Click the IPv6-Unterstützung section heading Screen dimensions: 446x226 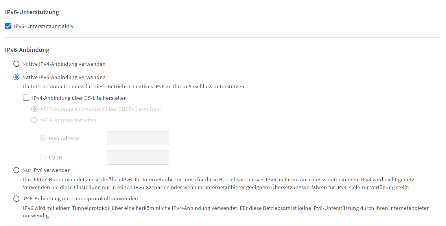32,12
